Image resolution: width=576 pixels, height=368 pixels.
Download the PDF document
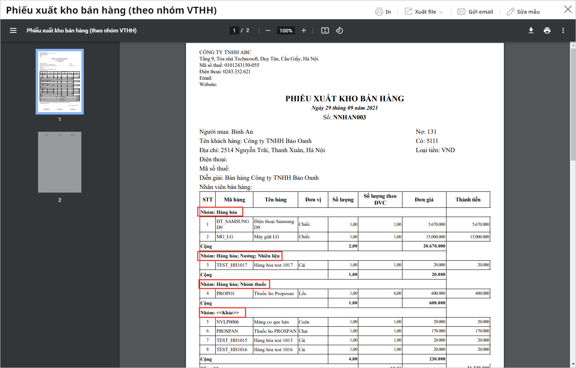pos(531,30)
